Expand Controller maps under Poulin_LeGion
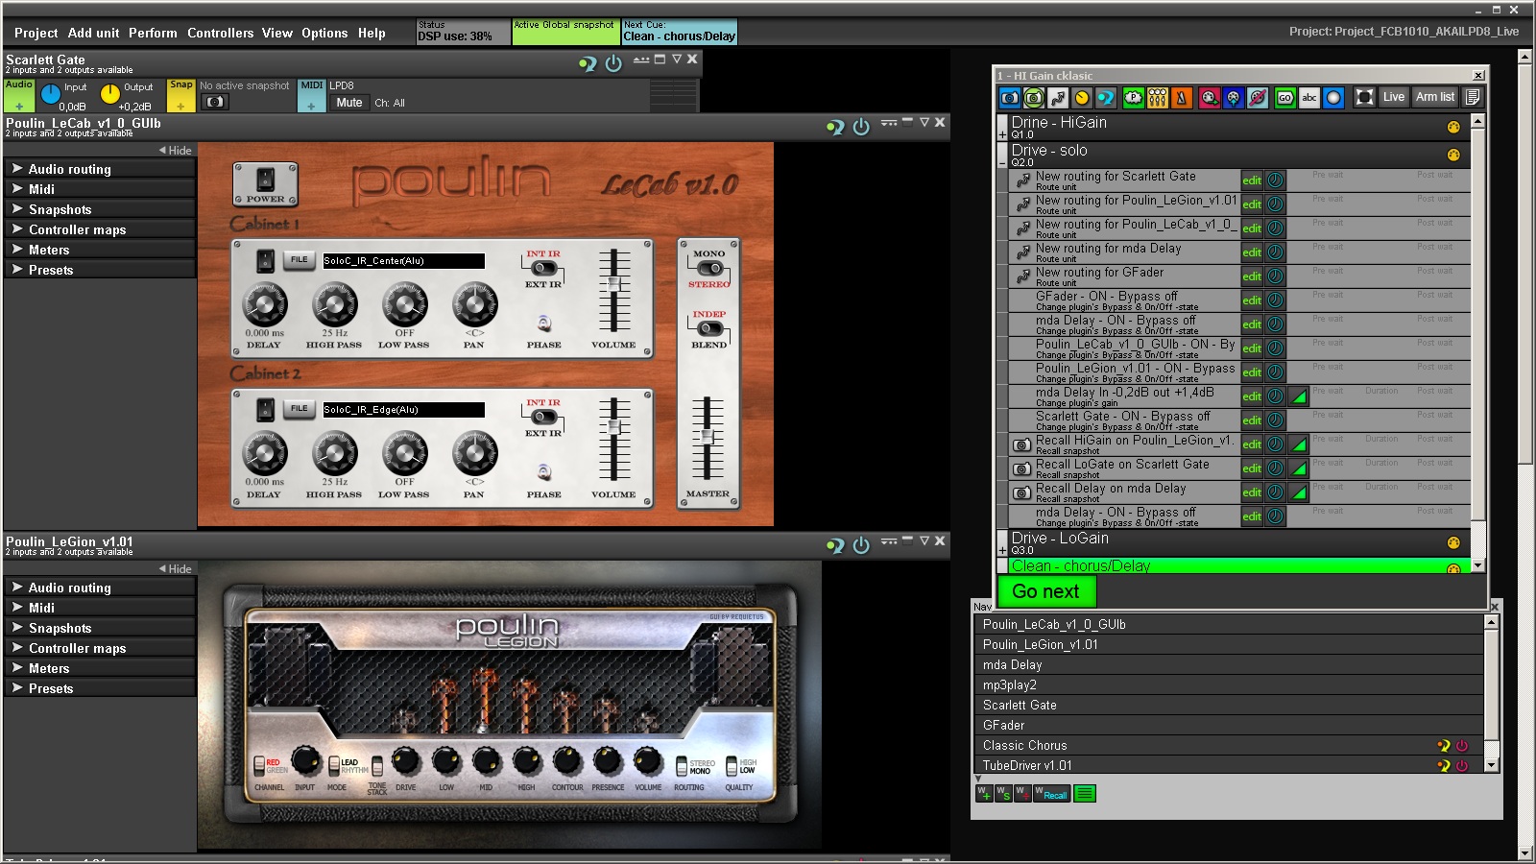The image size is (1536, 864). 77,649
